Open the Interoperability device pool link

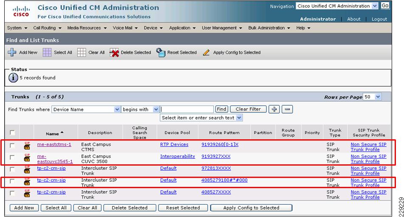(178, 156)
